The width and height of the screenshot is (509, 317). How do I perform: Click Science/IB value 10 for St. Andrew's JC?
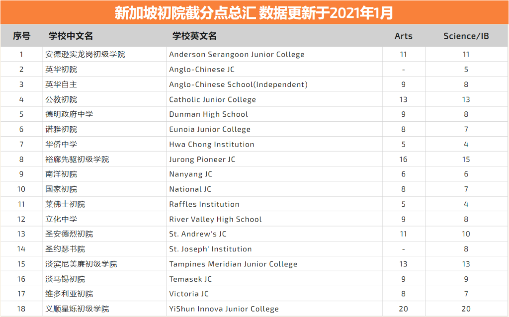[x=466, y=234]
